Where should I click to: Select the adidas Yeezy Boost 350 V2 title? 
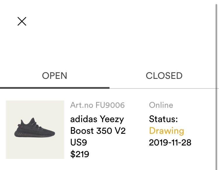point(98,125)
